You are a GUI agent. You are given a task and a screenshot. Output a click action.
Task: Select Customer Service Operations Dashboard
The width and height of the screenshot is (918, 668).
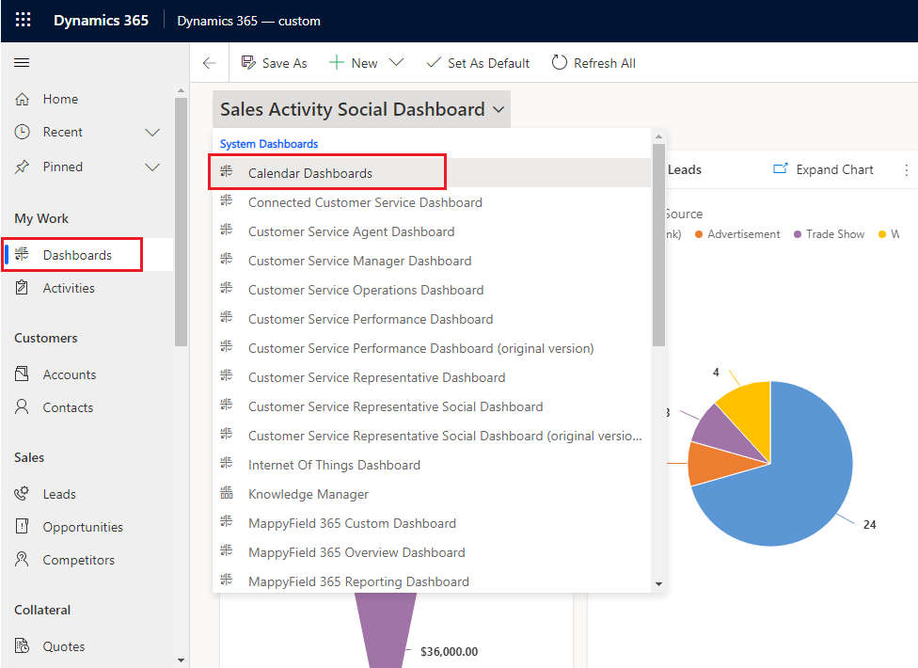(432, 290)
